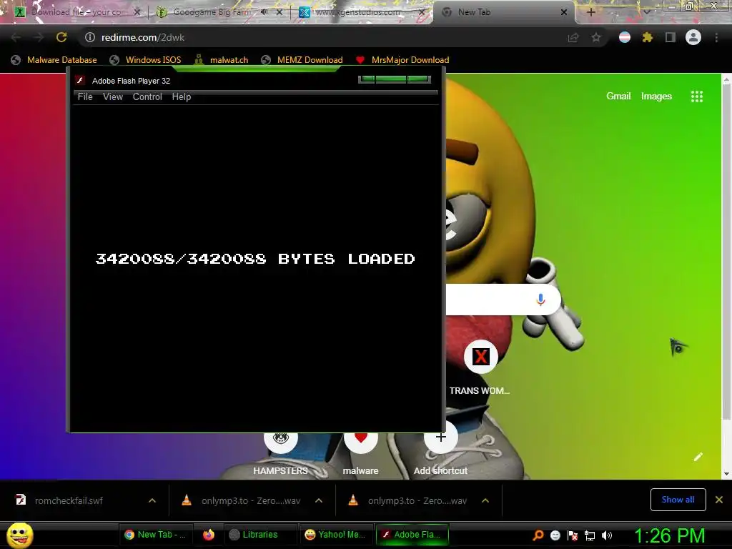732x549 pixels.
Task: Open the TRANS WOM... shortcut tile
Action: pyautogui.click(x=480, y=369)
